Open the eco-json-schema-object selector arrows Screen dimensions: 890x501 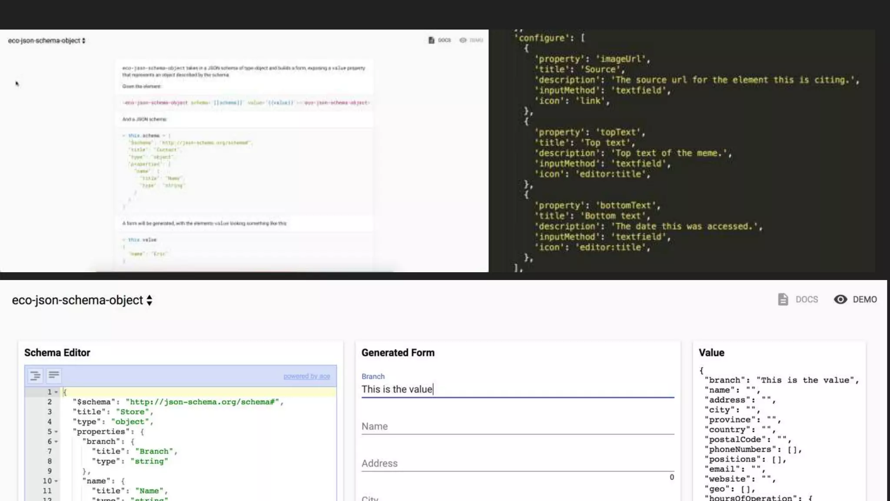pos(149,300)
